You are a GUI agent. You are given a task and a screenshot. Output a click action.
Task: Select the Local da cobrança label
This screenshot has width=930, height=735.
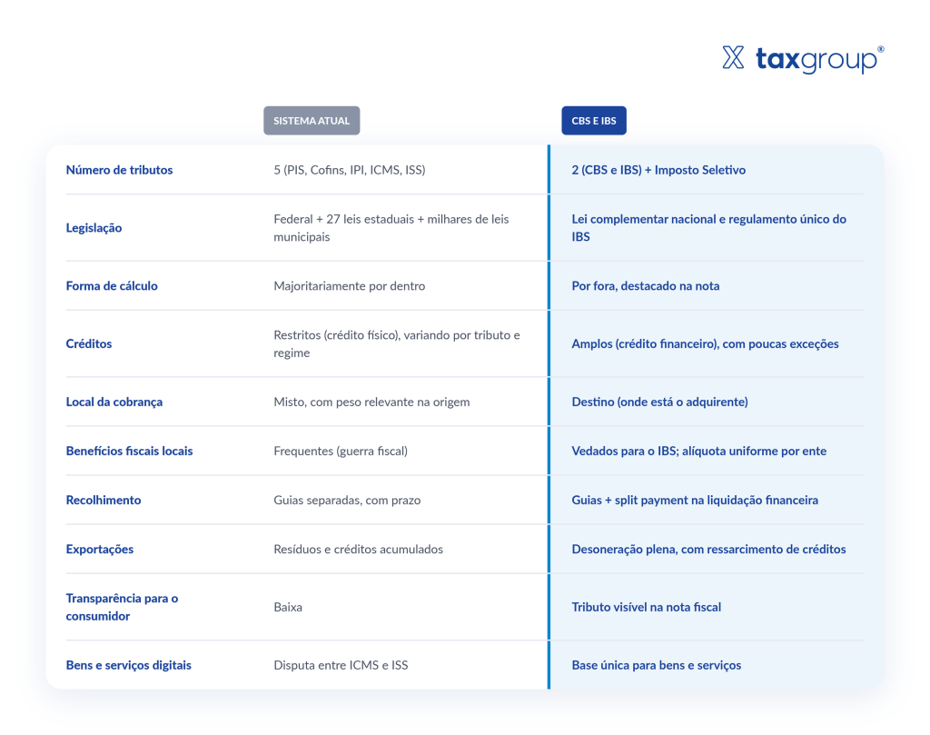[x=114, y=402]
